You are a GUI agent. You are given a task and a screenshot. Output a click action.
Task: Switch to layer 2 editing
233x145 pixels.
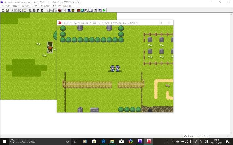tap(16, 10)
